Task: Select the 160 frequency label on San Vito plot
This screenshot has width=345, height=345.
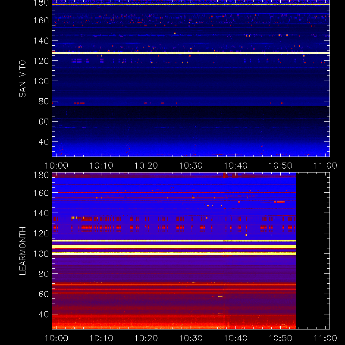Action: pos(41,20)
